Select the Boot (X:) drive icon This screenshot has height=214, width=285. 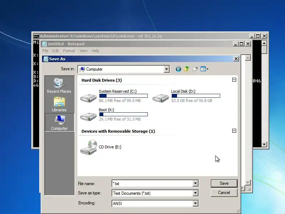pyautogui.click(x=88, y=117)
